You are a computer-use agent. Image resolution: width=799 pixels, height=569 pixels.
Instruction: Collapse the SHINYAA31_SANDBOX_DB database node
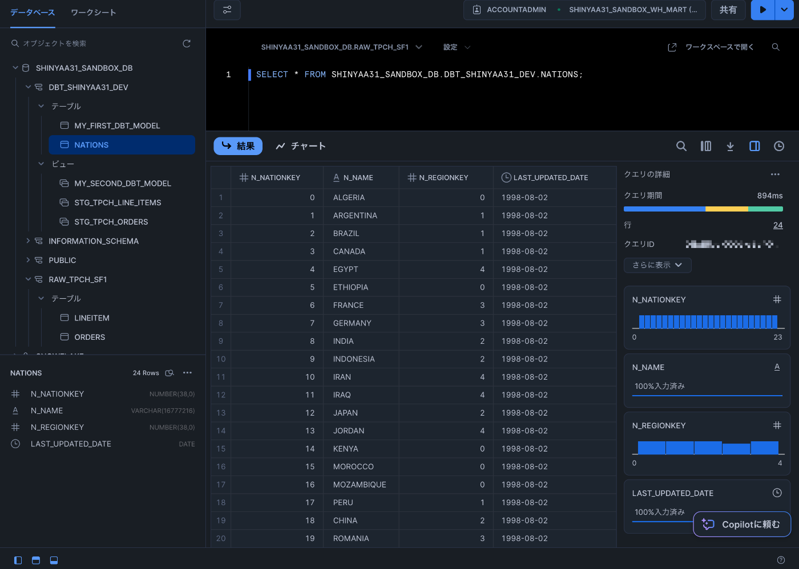tap(15, 68)
